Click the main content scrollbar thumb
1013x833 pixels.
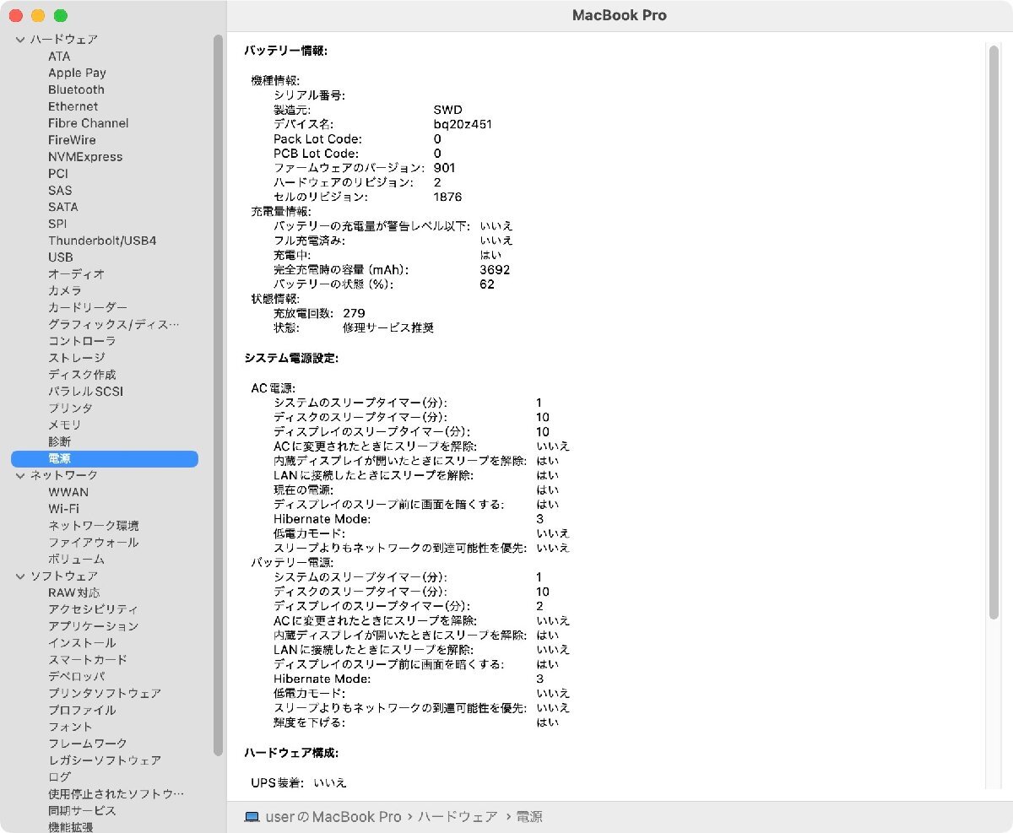[x=994, y=333]
